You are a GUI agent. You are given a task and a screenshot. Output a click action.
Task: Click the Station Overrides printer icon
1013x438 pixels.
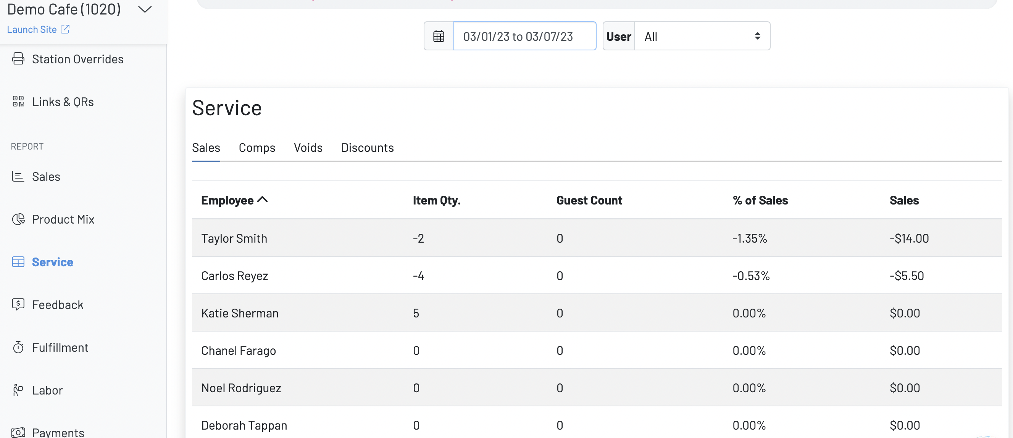[x=18, y=59]
